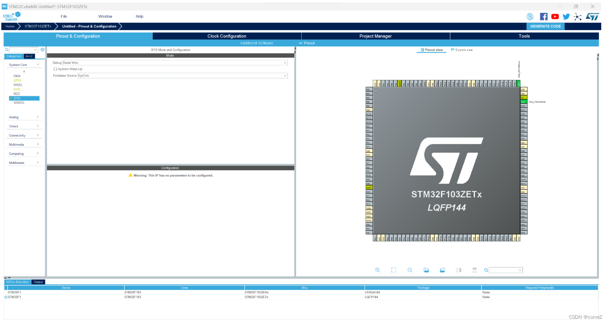Screen dimensions: 609x323
Task: Select the MCUs Selection tab
Action: click(x=18, y=282)
